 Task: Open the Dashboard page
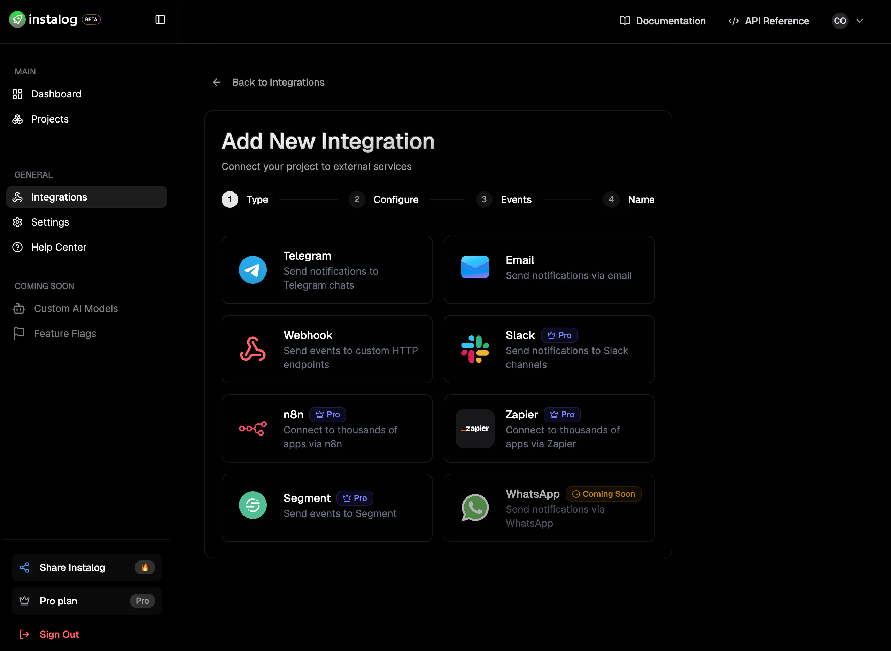pos(87,94)
